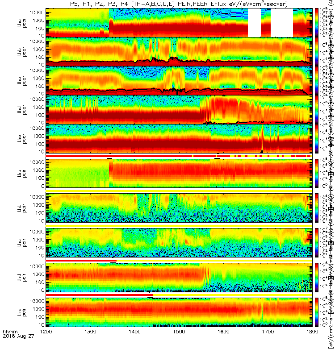The height and width of the screenshot is (357, 335).
Task: Click inside the thd peer spectrogram panel
Action: 179,109
